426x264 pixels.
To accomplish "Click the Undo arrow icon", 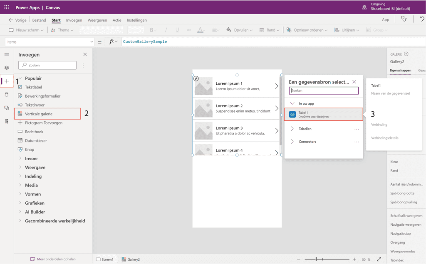I will [422, 19].
